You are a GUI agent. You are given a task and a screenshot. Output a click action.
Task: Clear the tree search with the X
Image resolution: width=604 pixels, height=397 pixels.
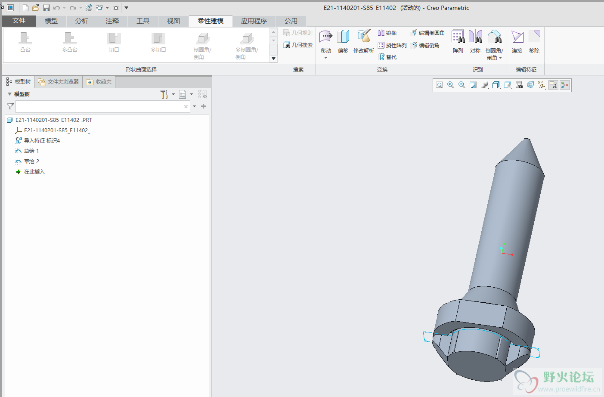(186, 106)
